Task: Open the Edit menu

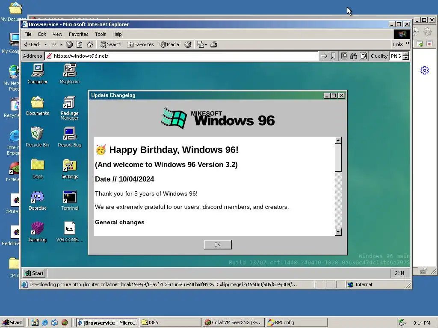Action: [42, 34]
